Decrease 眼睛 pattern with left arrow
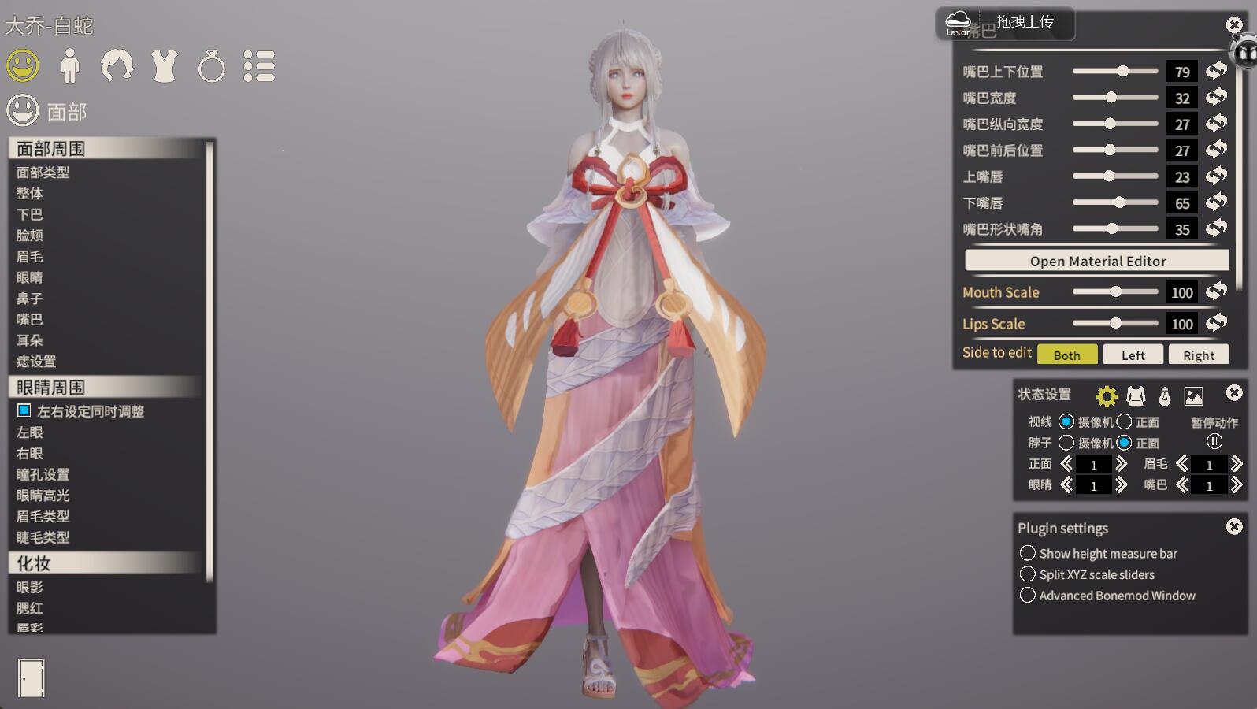Screen dimensions: 1257x709 1066,485
